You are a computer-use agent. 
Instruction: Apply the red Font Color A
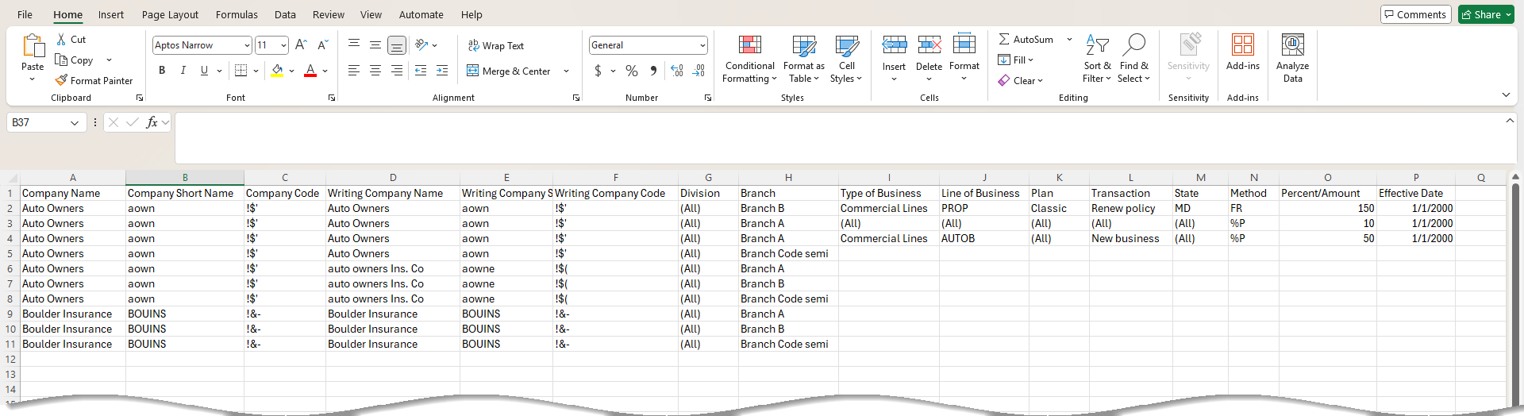[x=310, y=71]
